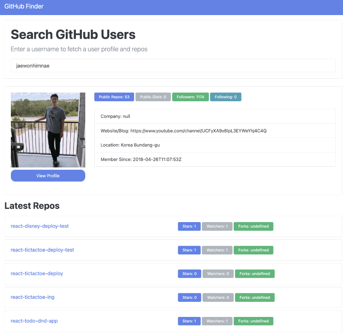
Task: Open the react-tictactoe-ing repo link
Action: (32, 297)
